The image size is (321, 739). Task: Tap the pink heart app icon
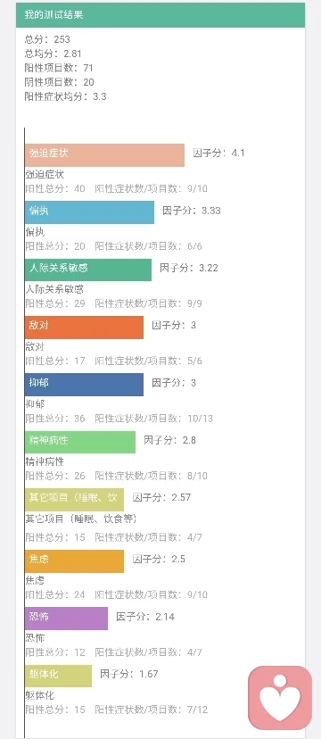pyautogui.click(x=280, y=698)
